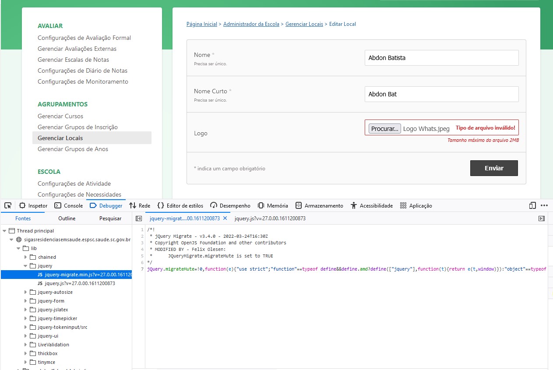Click the Nome input field
This screenshot has width=553, height=370.
click(441, 58)
